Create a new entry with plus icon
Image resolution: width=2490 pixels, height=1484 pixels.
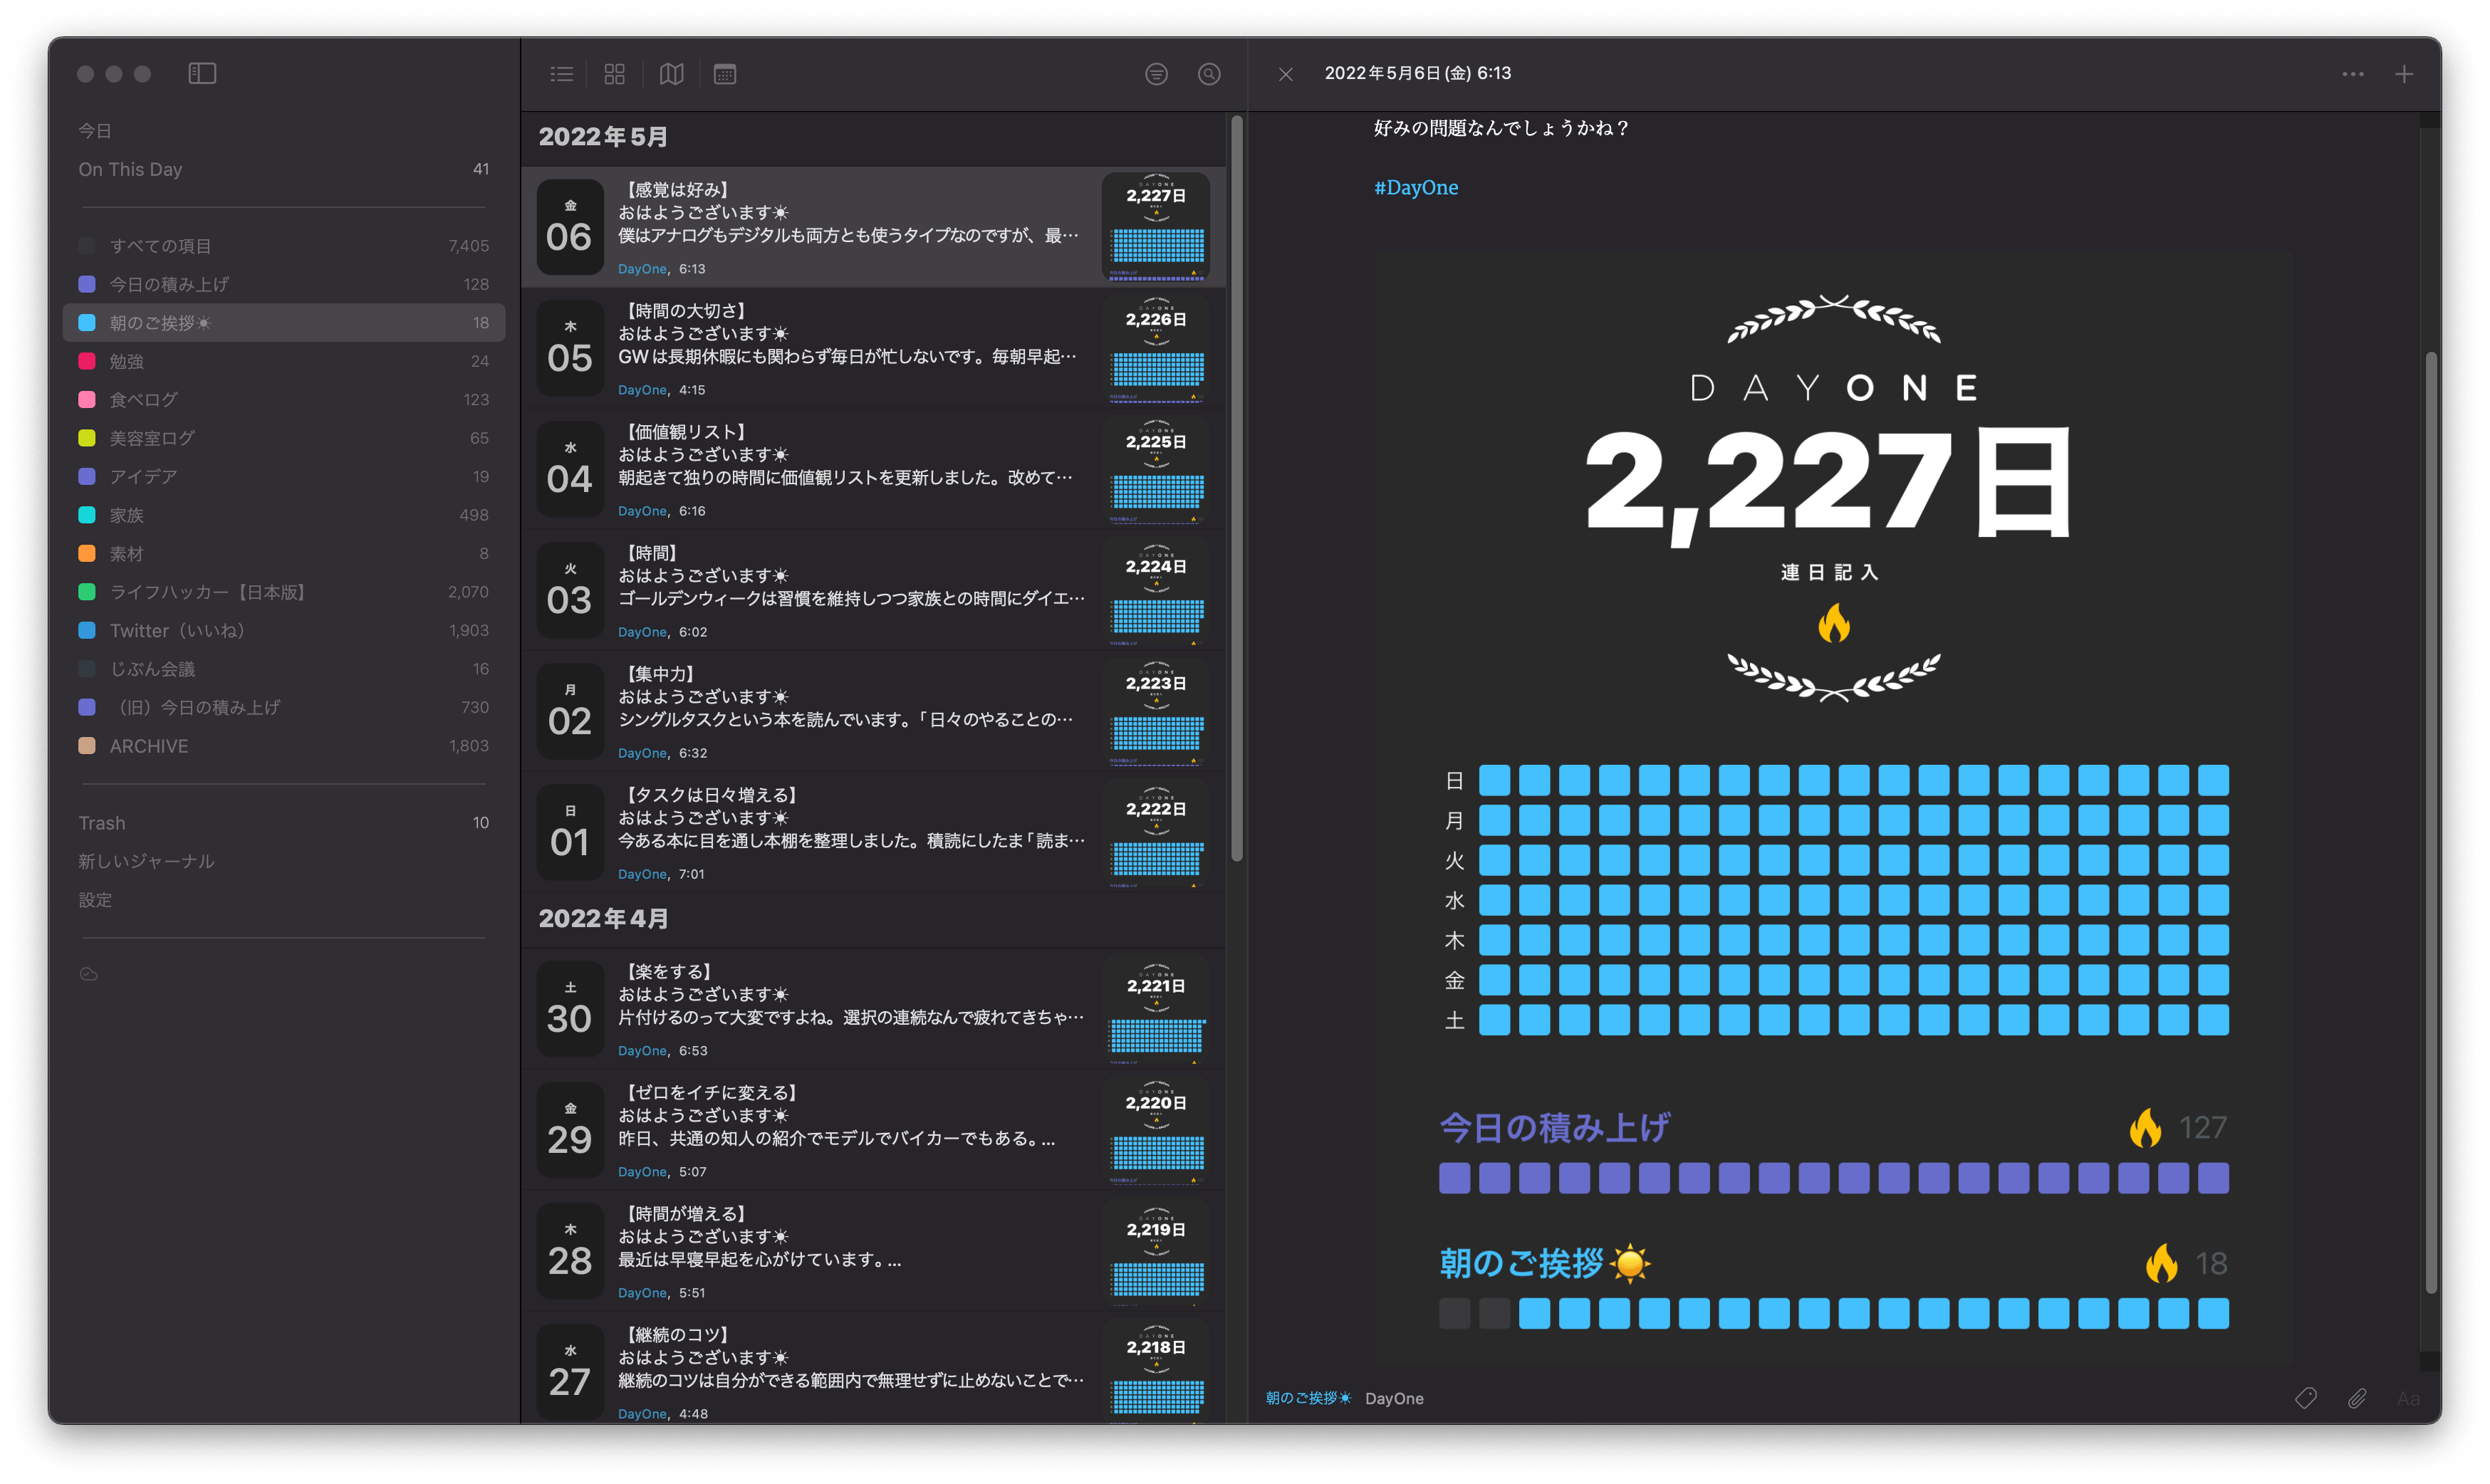(2404, 74)
